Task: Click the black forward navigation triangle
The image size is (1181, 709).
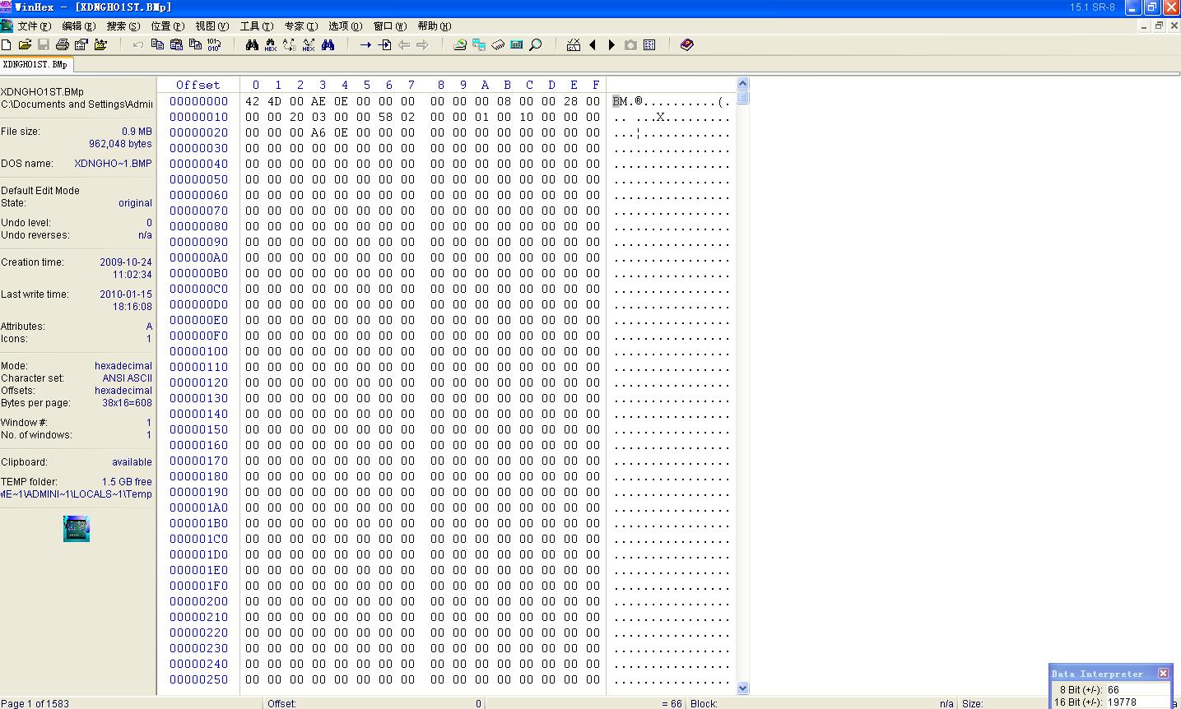Action: [611, 44]
